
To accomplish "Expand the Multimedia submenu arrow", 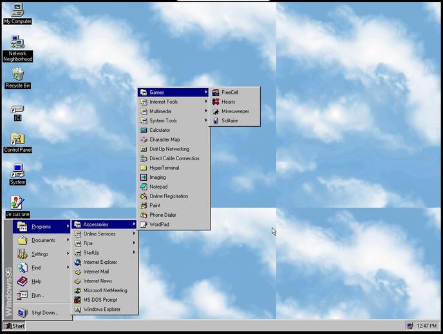I will coord(206,111).
